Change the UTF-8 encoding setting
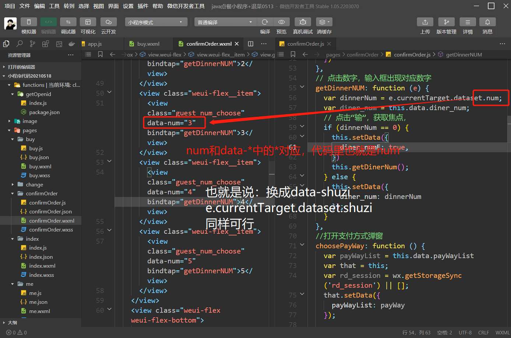This screenshot has width=511, height=338. tap(465, 332)
